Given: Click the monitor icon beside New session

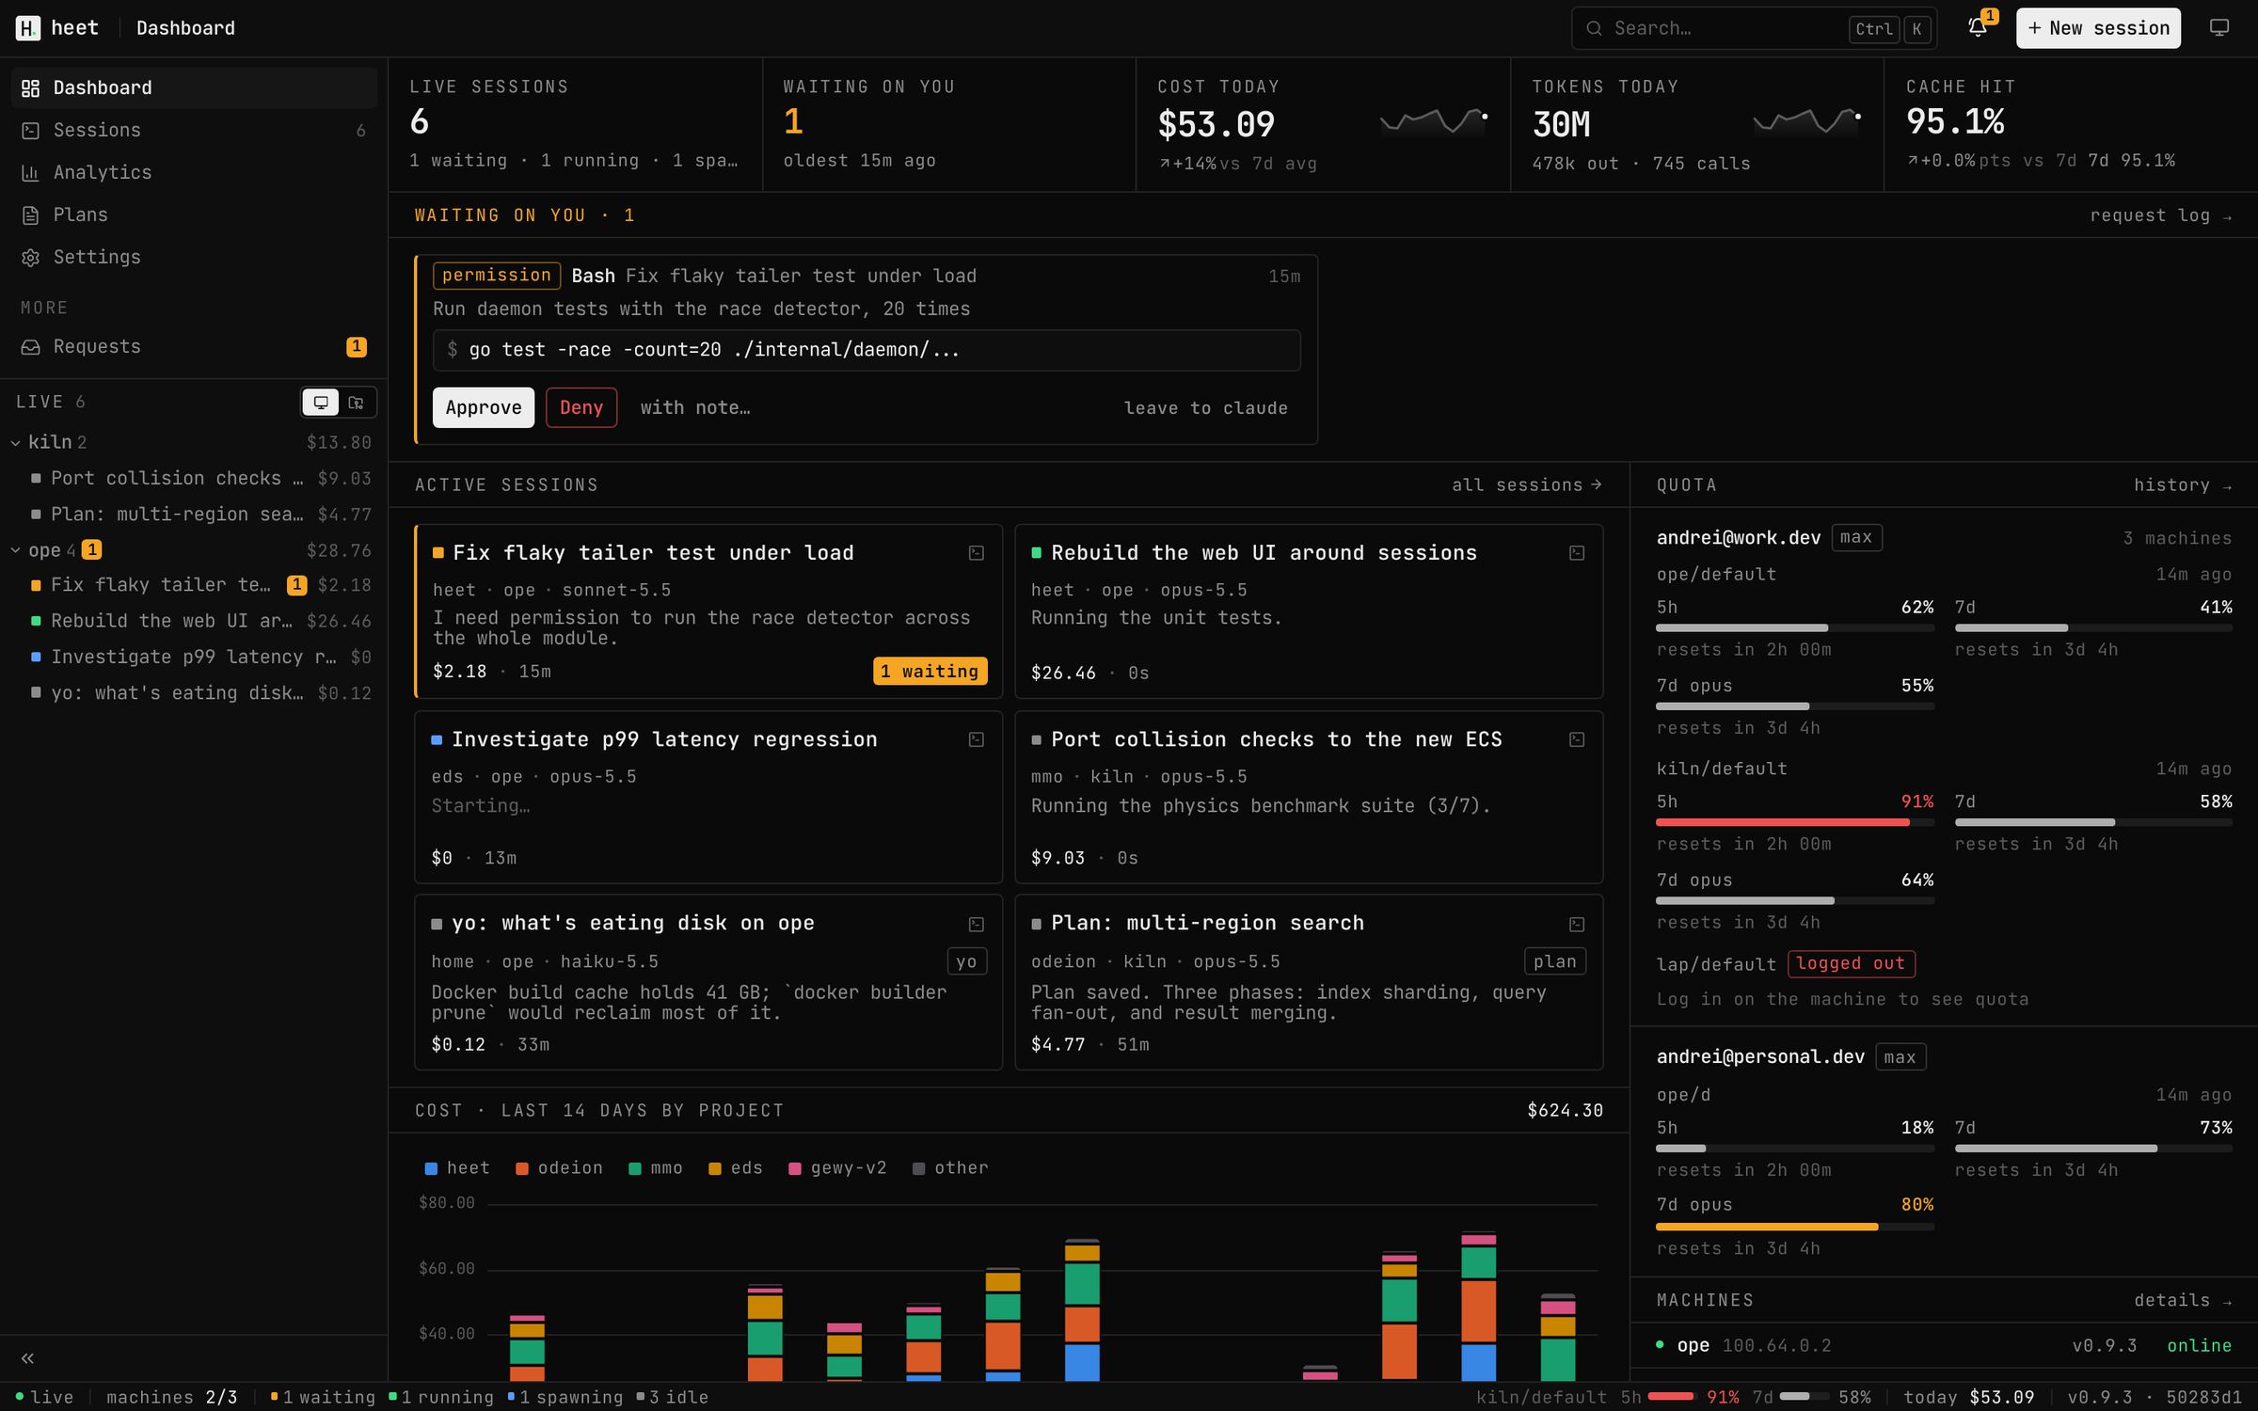Looking at the screenshot, I should [2218, 28].
